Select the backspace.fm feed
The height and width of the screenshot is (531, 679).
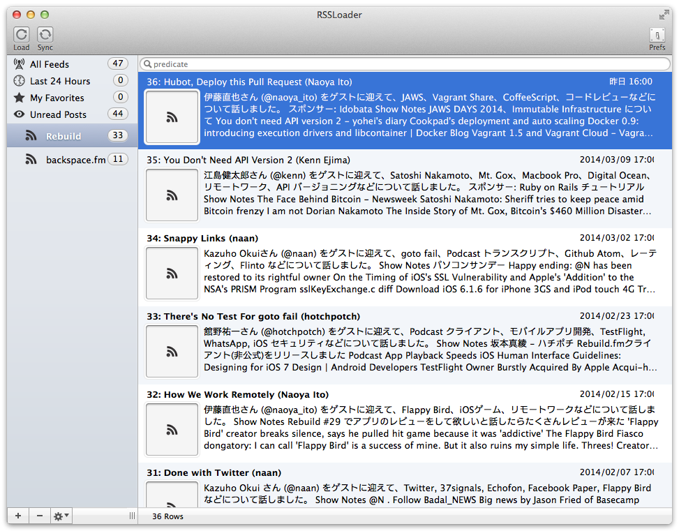click(72, 159)
